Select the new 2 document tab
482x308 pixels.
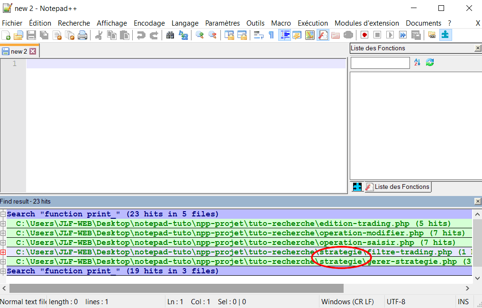(x=19, y=51)
